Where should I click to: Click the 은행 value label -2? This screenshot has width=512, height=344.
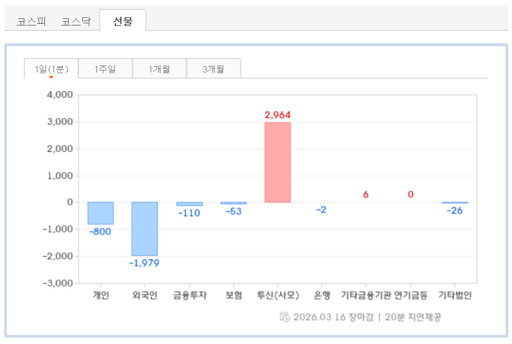point(321,210)
